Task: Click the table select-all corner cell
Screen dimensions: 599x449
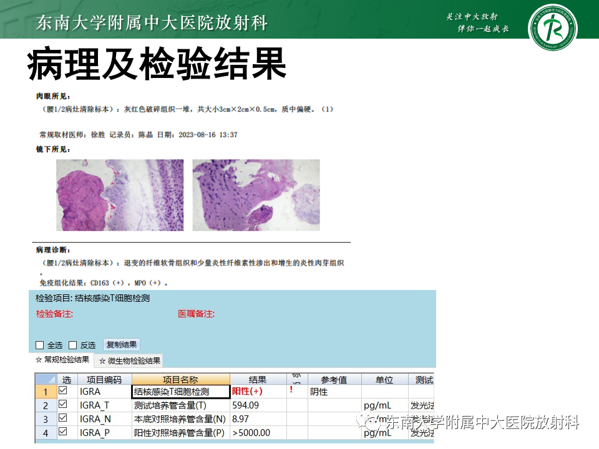Action: [46, 380]
